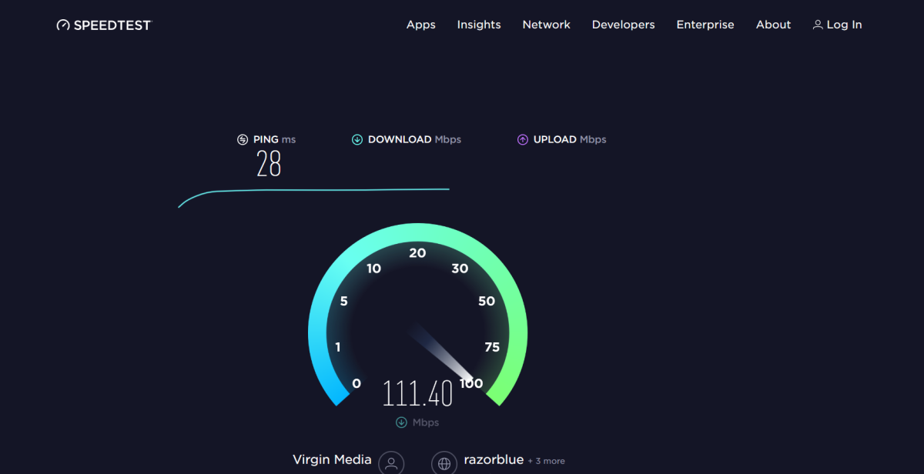Click the upload arrow icon beside UPLOAD

pyautogui.click(x=523, y=139)
